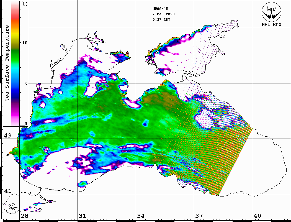
Task: Click longitude label '34'
Action: click(x=141, y=216)
